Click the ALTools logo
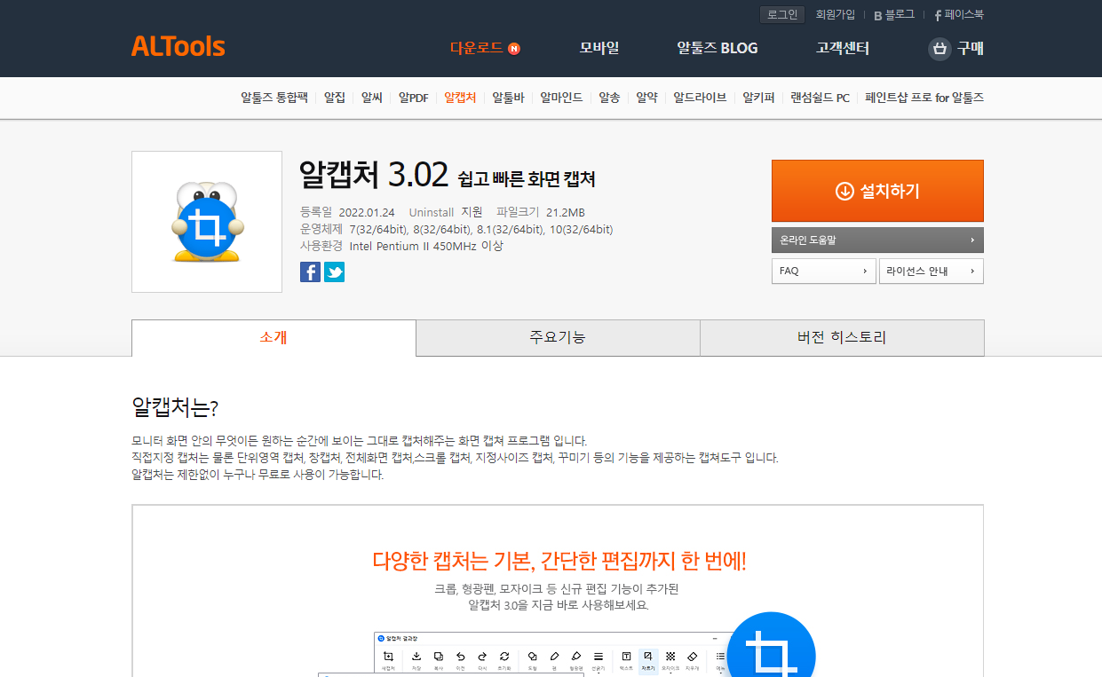Screen dimensions: 1102x677 point(178,46)
